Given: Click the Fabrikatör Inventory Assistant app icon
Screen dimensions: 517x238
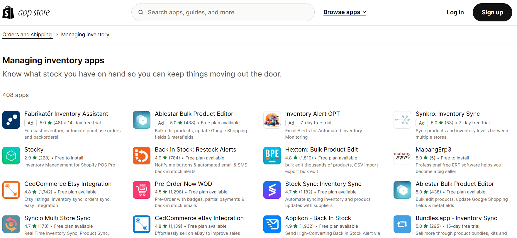Looking at the screenshot, I should click(x=11, y=120).
